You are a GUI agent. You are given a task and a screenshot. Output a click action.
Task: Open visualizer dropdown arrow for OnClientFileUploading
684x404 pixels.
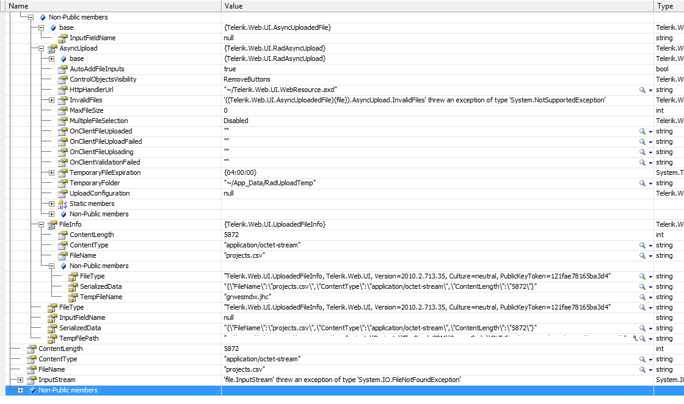(650, 152)
